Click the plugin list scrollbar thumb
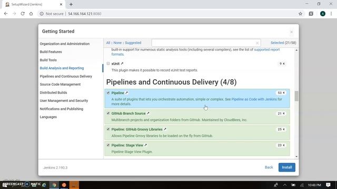Screen dimensions: 337x189 pos(296,96)
